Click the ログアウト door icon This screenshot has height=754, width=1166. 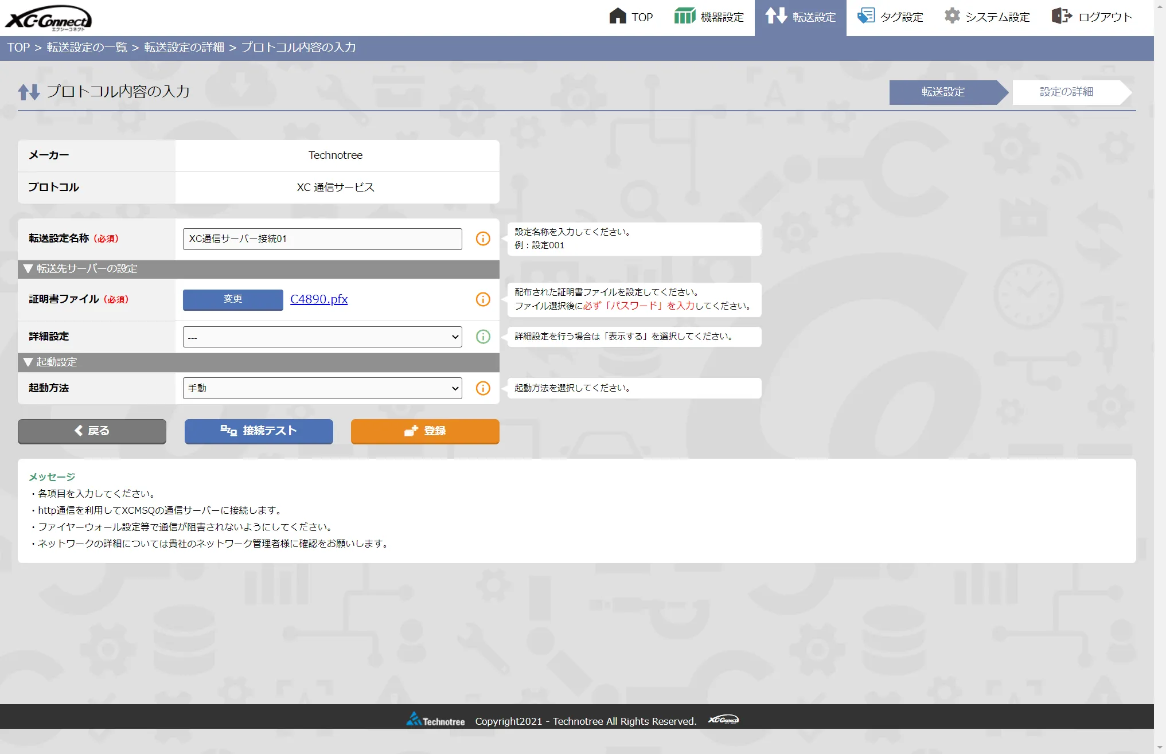point(1063,16)
